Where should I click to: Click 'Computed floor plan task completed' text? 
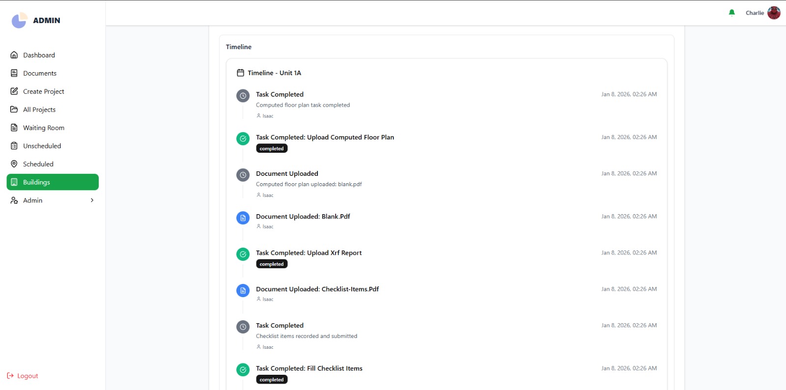tap(303, 105)
